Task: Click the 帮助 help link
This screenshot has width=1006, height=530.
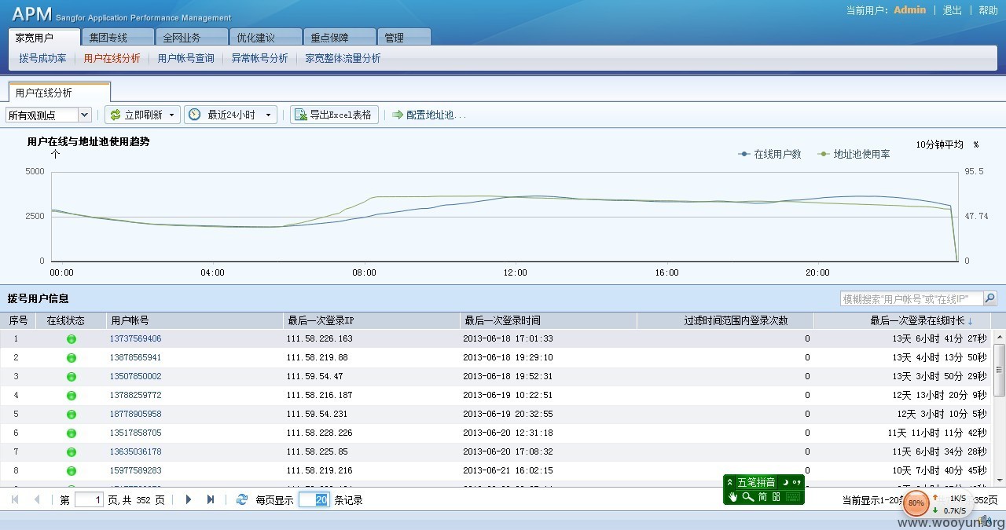Action: pyautogui.click(x=988, y=10)
